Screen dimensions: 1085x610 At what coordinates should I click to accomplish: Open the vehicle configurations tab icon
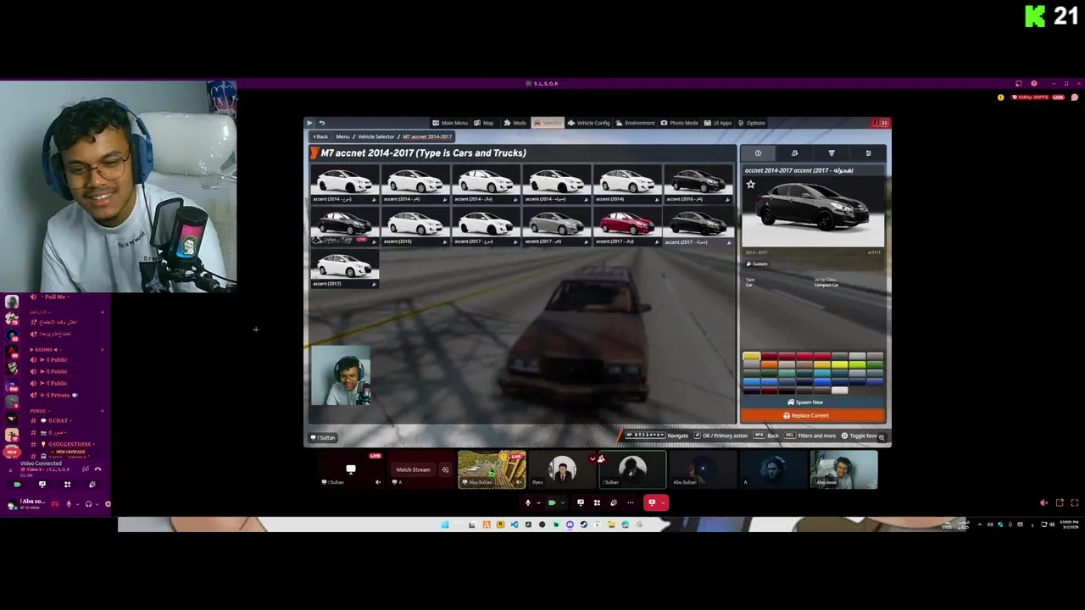794,153
